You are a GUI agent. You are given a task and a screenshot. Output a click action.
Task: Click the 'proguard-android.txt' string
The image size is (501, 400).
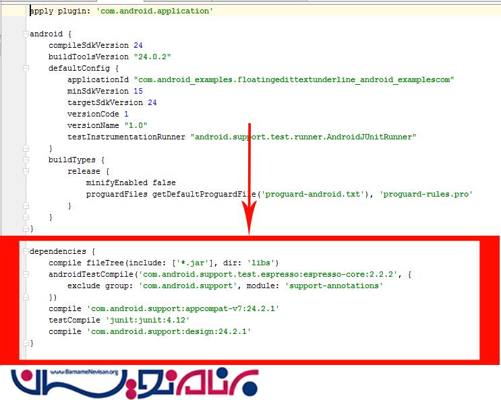312,194
